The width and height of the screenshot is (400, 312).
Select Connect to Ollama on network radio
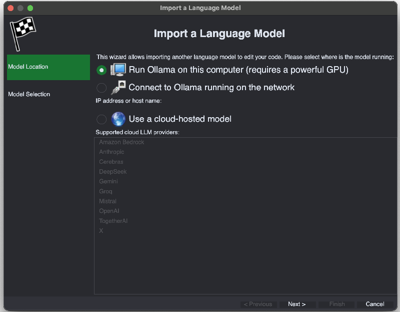coord(101,88)
